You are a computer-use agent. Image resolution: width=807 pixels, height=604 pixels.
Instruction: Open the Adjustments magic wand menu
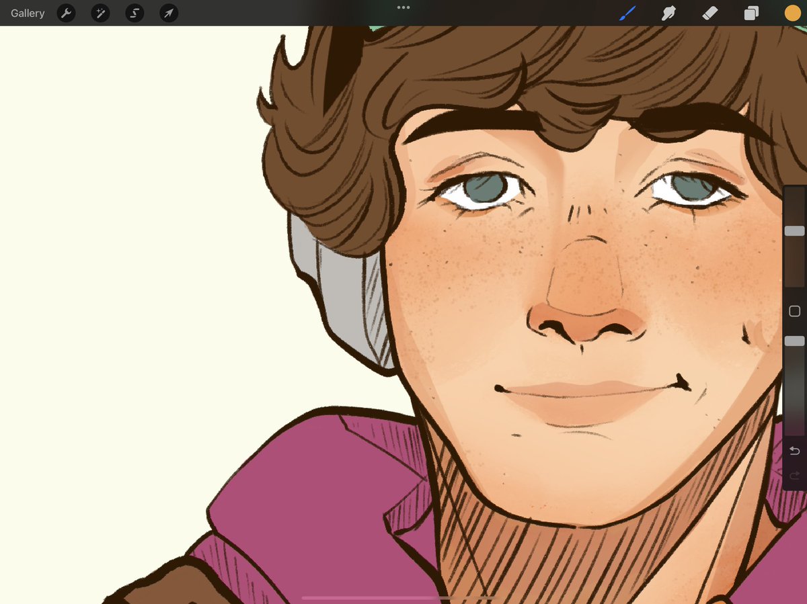[100, 13]
